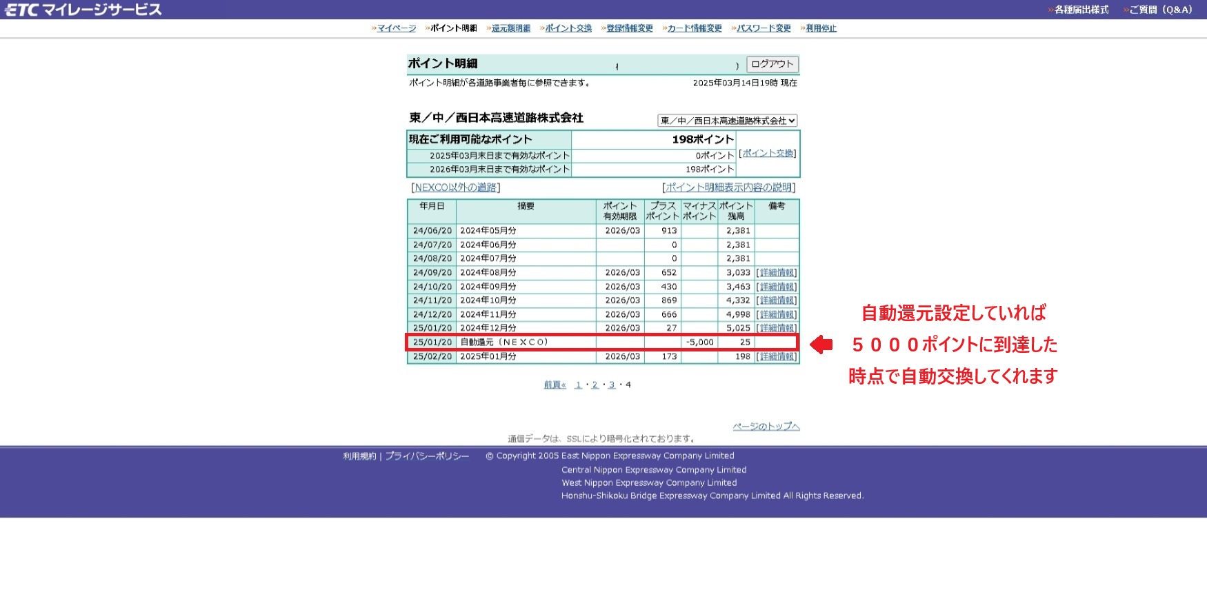Jump to page 3 of the point history
This screenshot has width=1207, height=614.
pyautogui.click(x=611, y=385)
